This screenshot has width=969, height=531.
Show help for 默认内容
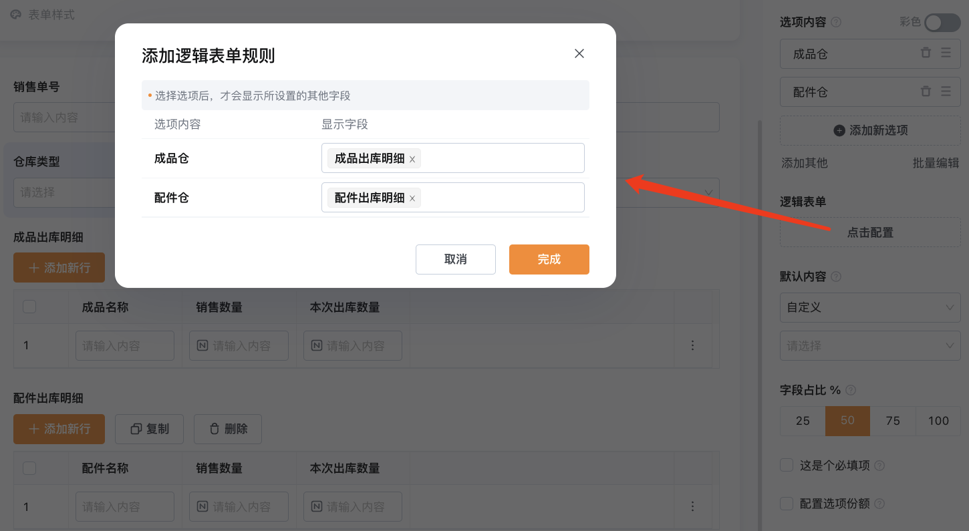(x=836, y=277)
